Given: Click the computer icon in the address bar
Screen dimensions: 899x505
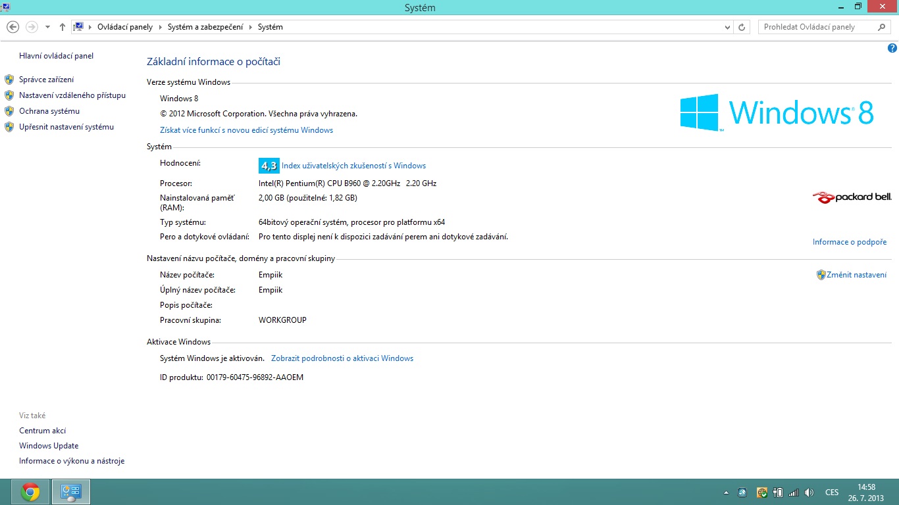Looking at the screenshot, I should click(x=78, y=27).
